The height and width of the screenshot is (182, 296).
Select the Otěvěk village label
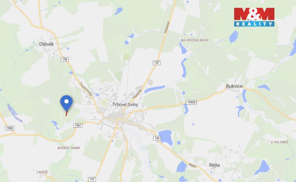point(47,44)
